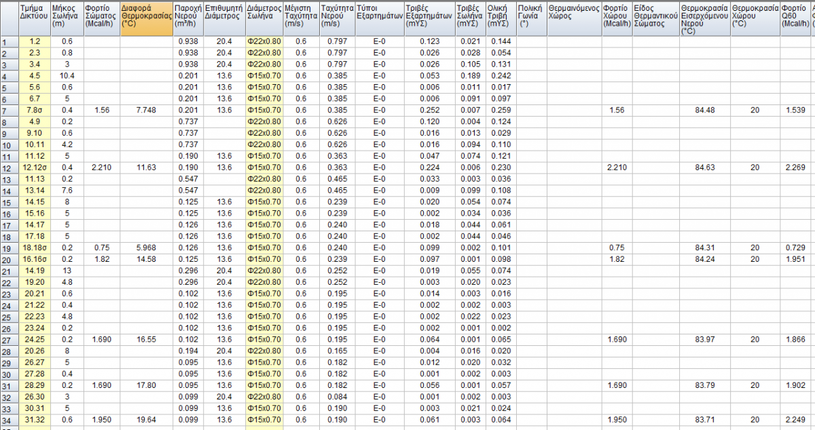Select row header number 19
Viewport: 815px width, 430px height.
tap(10, 248)
